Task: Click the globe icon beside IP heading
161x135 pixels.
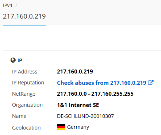Action: click(x=13, y=60)
